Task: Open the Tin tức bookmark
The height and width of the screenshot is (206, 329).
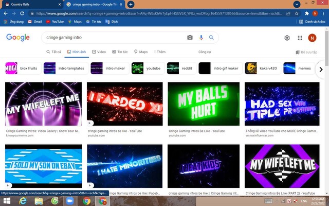Action: tap(94, 22)
